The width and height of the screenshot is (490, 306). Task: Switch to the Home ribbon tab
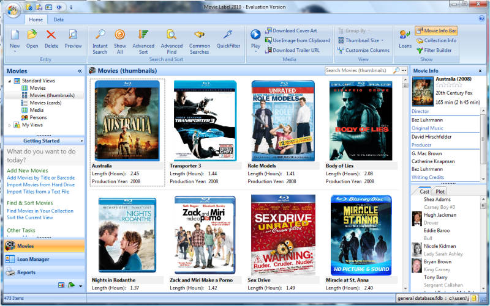click(36, 20)
